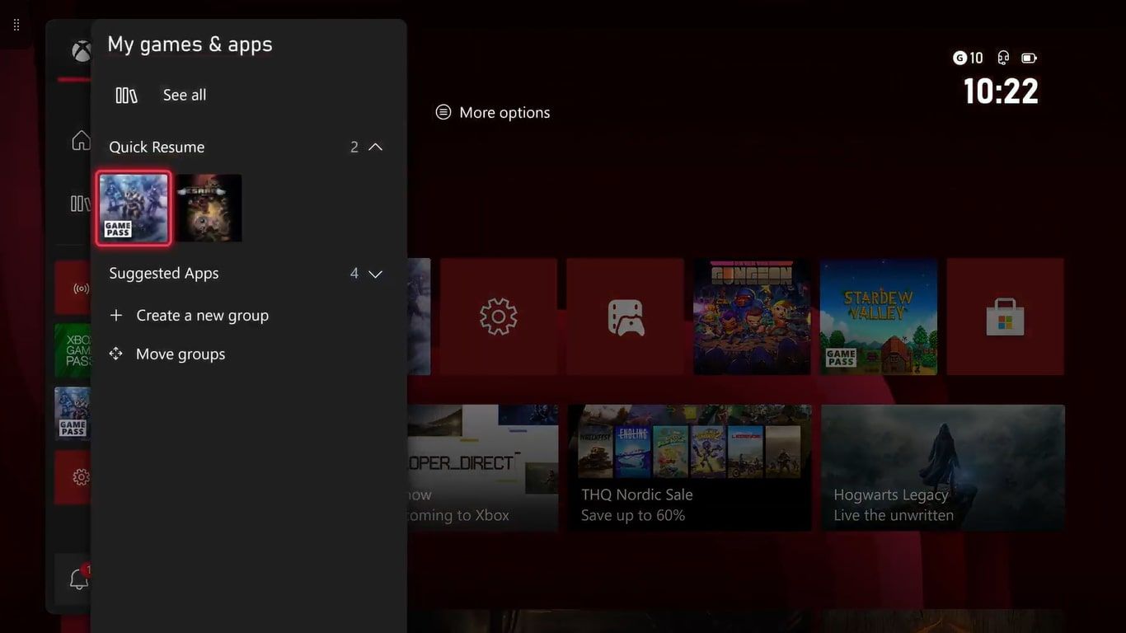Viewport: 1126px width, 633px height.
Task: Click the 10:22 clock
Action: pyautogui.click(x=1001, y=91)
